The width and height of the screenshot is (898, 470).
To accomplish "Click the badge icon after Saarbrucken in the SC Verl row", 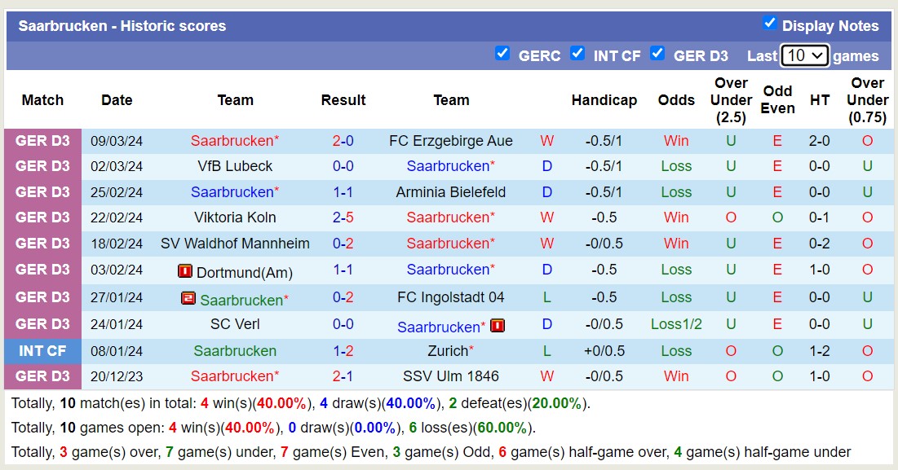I will 495,325.
